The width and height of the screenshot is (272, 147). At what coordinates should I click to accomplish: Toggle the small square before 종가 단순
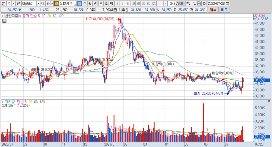20,16
